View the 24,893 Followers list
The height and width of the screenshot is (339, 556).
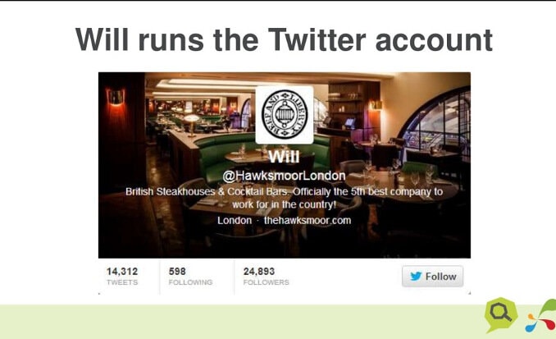click(x=266, y=277)
